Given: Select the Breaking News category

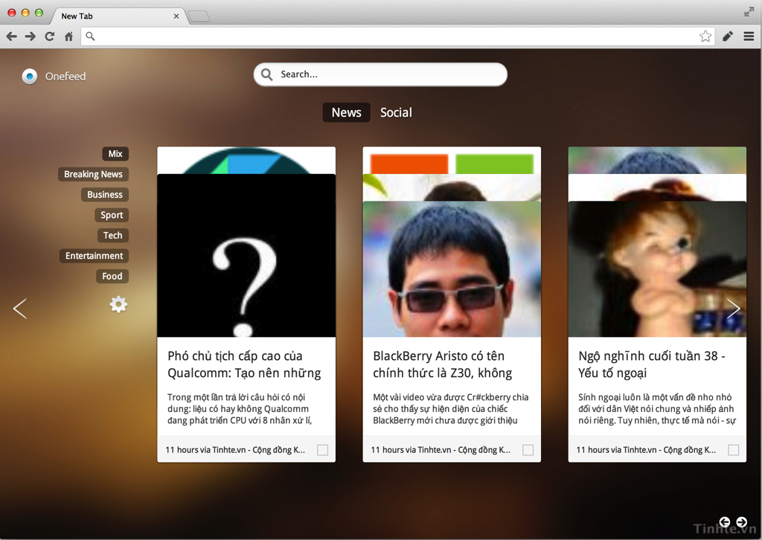Looking at the screenshot, I should coord(93,174).
